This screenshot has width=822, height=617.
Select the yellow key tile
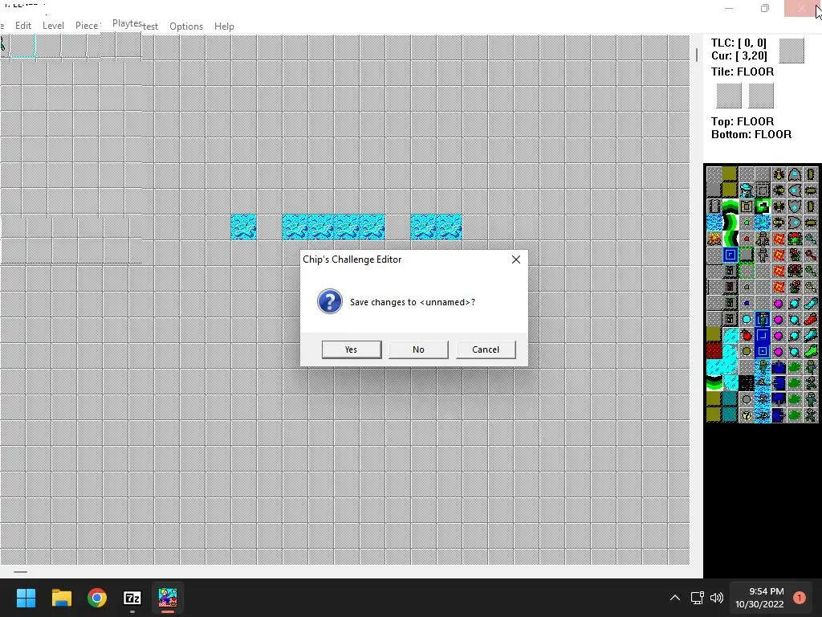tap(811, 287)
